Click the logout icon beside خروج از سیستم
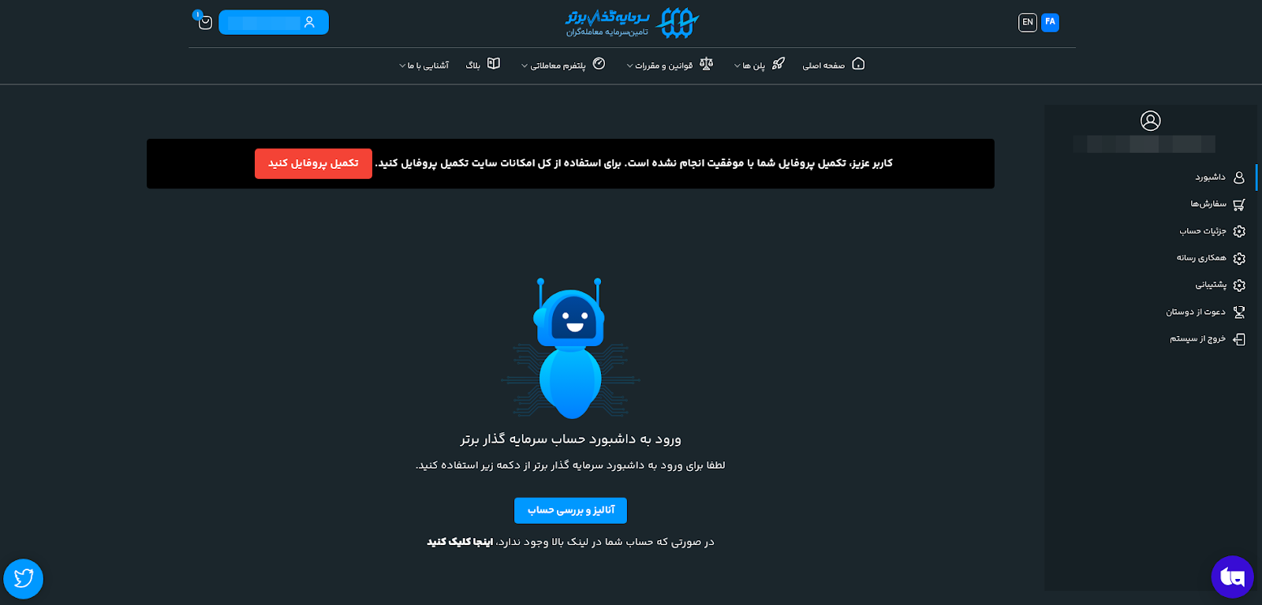 coord(1239,339)
